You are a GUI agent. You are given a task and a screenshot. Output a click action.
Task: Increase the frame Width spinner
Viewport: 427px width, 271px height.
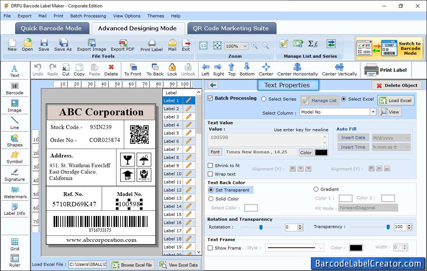[x=405, y=246]
